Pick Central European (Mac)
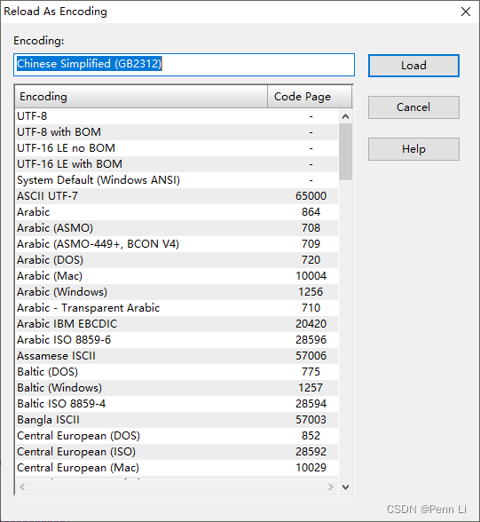Screen dimensions: 480x522 click(177, 468)
